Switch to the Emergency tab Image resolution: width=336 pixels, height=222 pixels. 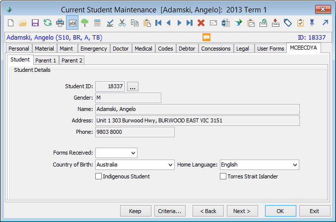(94, 49)
